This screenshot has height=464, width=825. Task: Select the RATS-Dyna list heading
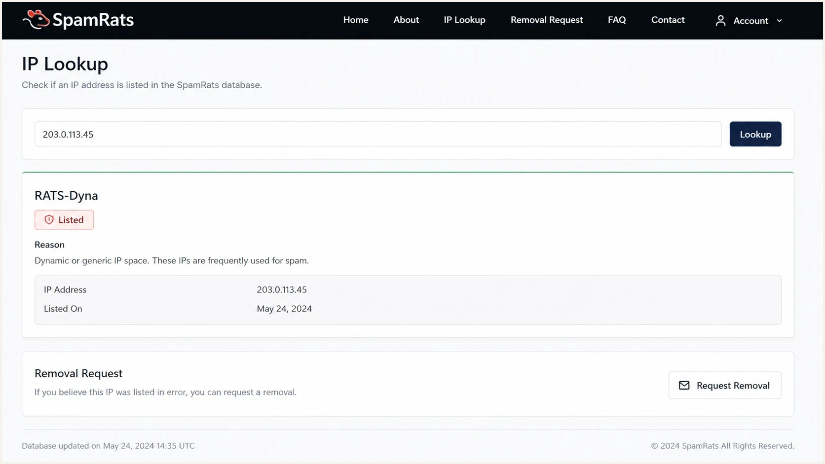66,196
